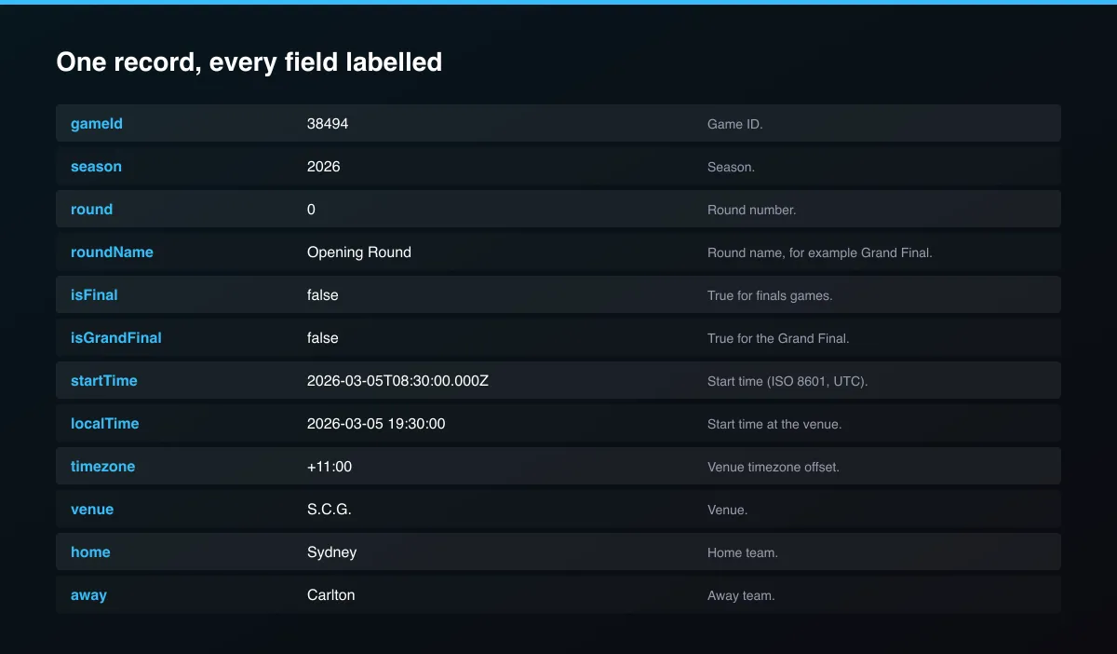Select the value 2026-03-05 19:30:00
The height and width of the screenshot is (654, 1117).
pyautogui.click(x=376, y=424)
